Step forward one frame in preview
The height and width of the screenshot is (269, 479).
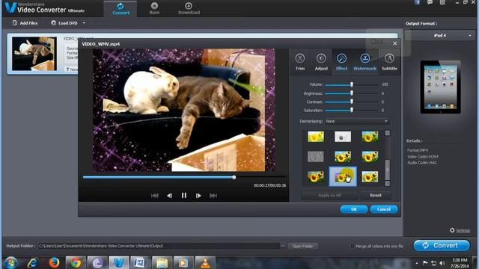pos(198,196)
